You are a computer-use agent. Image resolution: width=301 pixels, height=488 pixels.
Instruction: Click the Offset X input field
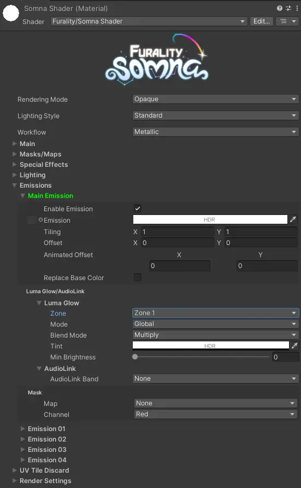pyautogui.click(x=178, y=242)
